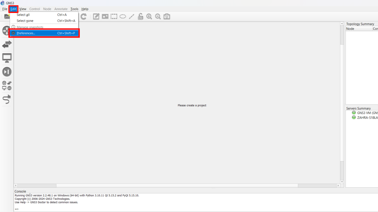Select the Add a link cable tool
This screenshot has width=378, height=212.
(x=7, y=99)
